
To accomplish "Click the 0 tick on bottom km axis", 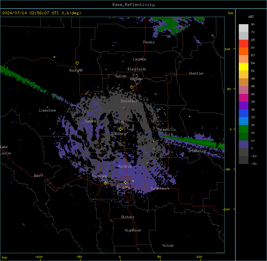I will [120, 257].
